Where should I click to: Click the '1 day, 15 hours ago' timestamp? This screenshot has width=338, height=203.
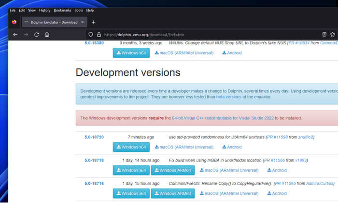[x=141, y=184]
